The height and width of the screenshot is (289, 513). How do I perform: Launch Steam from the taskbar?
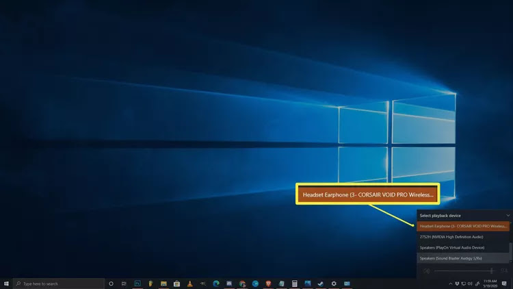(321, 284)
